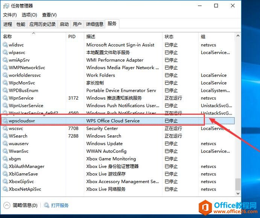Sort services by 状态 column header
The height and width of the screenshot is (218, 260).
(180, 36)
